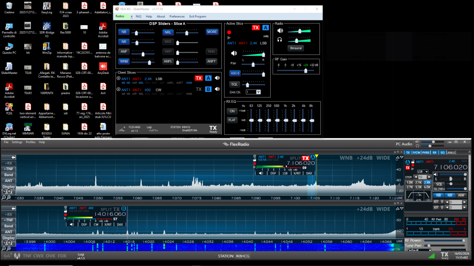The width and height of the screenshot is (474, 266).
Task: Open the LSB mode dropdown in the right panel
Action: [x=423, y=171]
